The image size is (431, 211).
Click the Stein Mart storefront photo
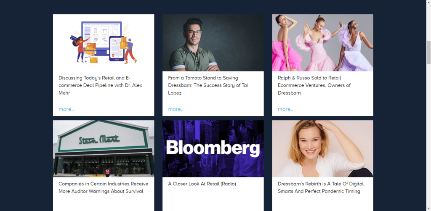[x=104, y=149]
